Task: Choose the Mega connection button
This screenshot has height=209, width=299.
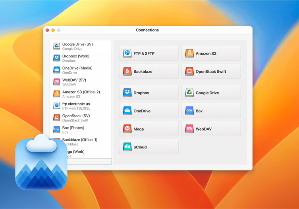Action: (149, 129)
